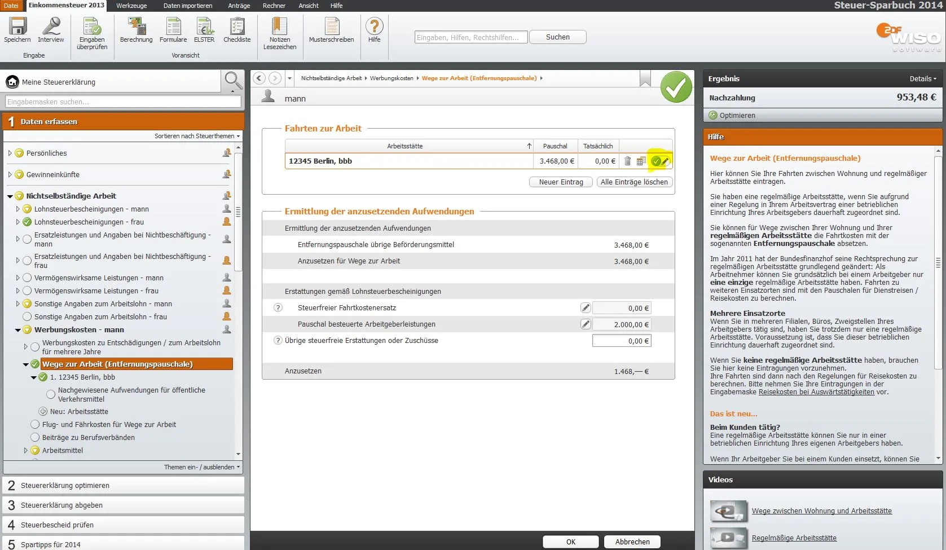Open Musterschreiben templates
Screen dimensions: 946x550
click(x=332, y=27)
